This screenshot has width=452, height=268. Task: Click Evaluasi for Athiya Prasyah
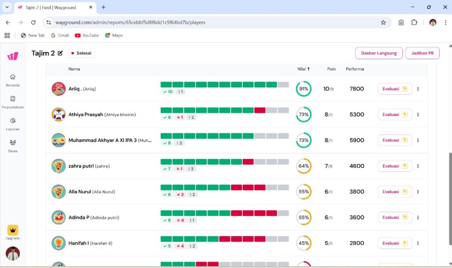point(395,115)
